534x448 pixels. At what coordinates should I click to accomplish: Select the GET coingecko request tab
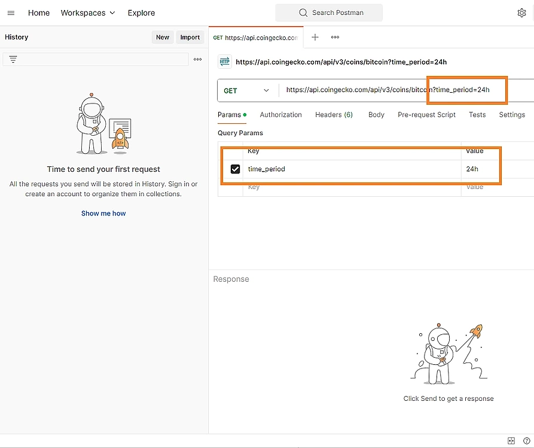click(256, 38)
